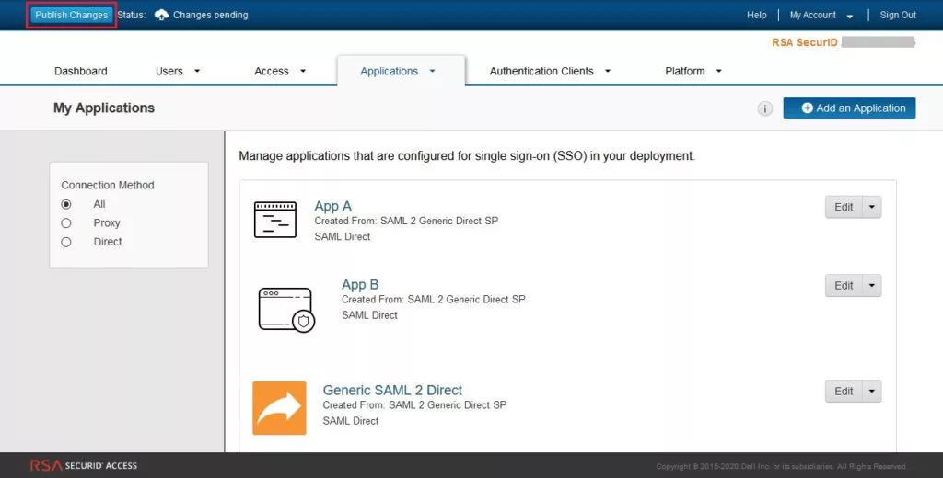Select the Direct connection method radio
This screenshot has width=943, height=478.
(x=66, y=242)
